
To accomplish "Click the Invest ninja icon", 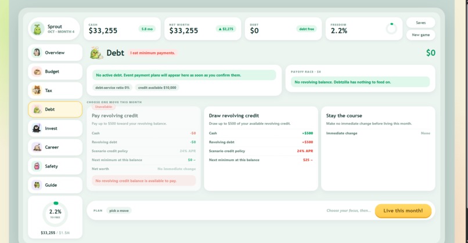I will (x=37, y=128).
